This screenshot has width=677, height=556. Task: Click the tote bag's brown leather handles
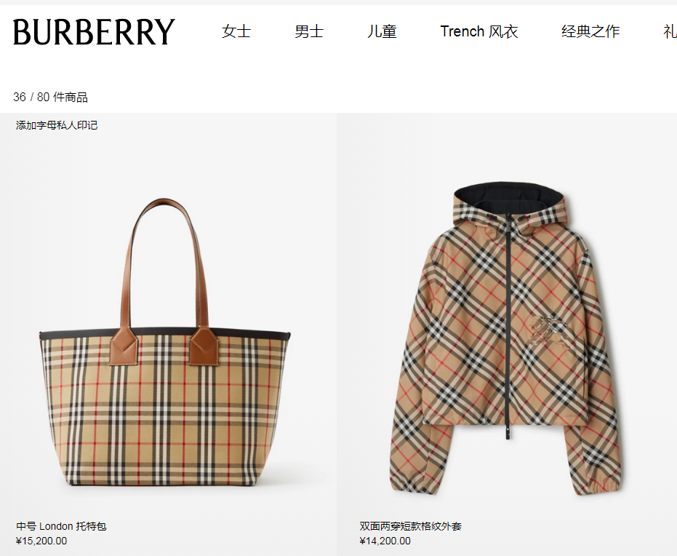(164, 281)
